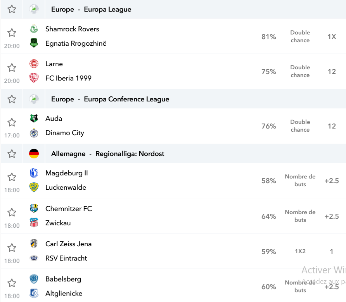
Task: Open the Magdeburg II team link
Action: (x=67, y=173)
